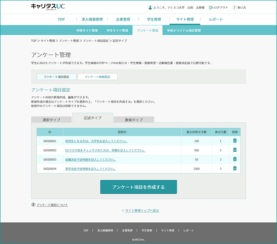Click footer TOP link
Image resolution: width=277 pixels, height=244 pixels.
pyautogui.click(x=86, y=231)
